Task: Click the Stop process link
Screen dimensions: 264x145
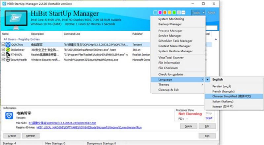Action: pos(209,114)
